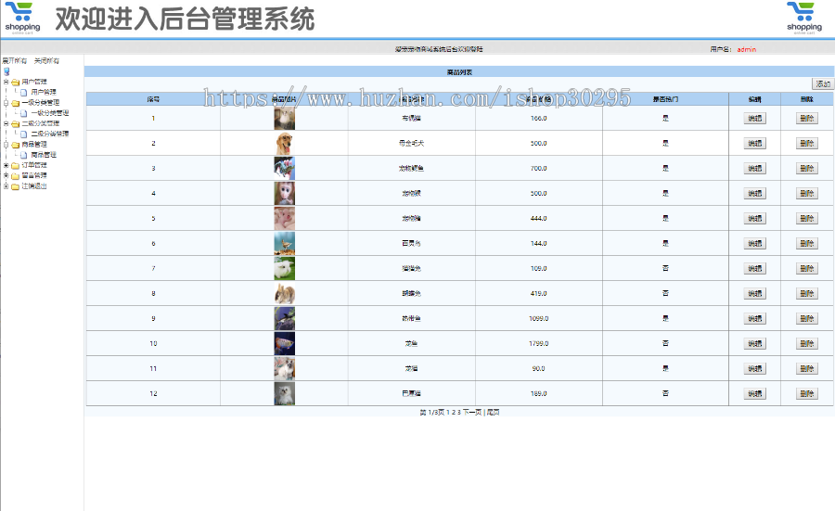Click the price cell 419.0
The width and height of the screenshot is (835, 511).
point(538,293)
